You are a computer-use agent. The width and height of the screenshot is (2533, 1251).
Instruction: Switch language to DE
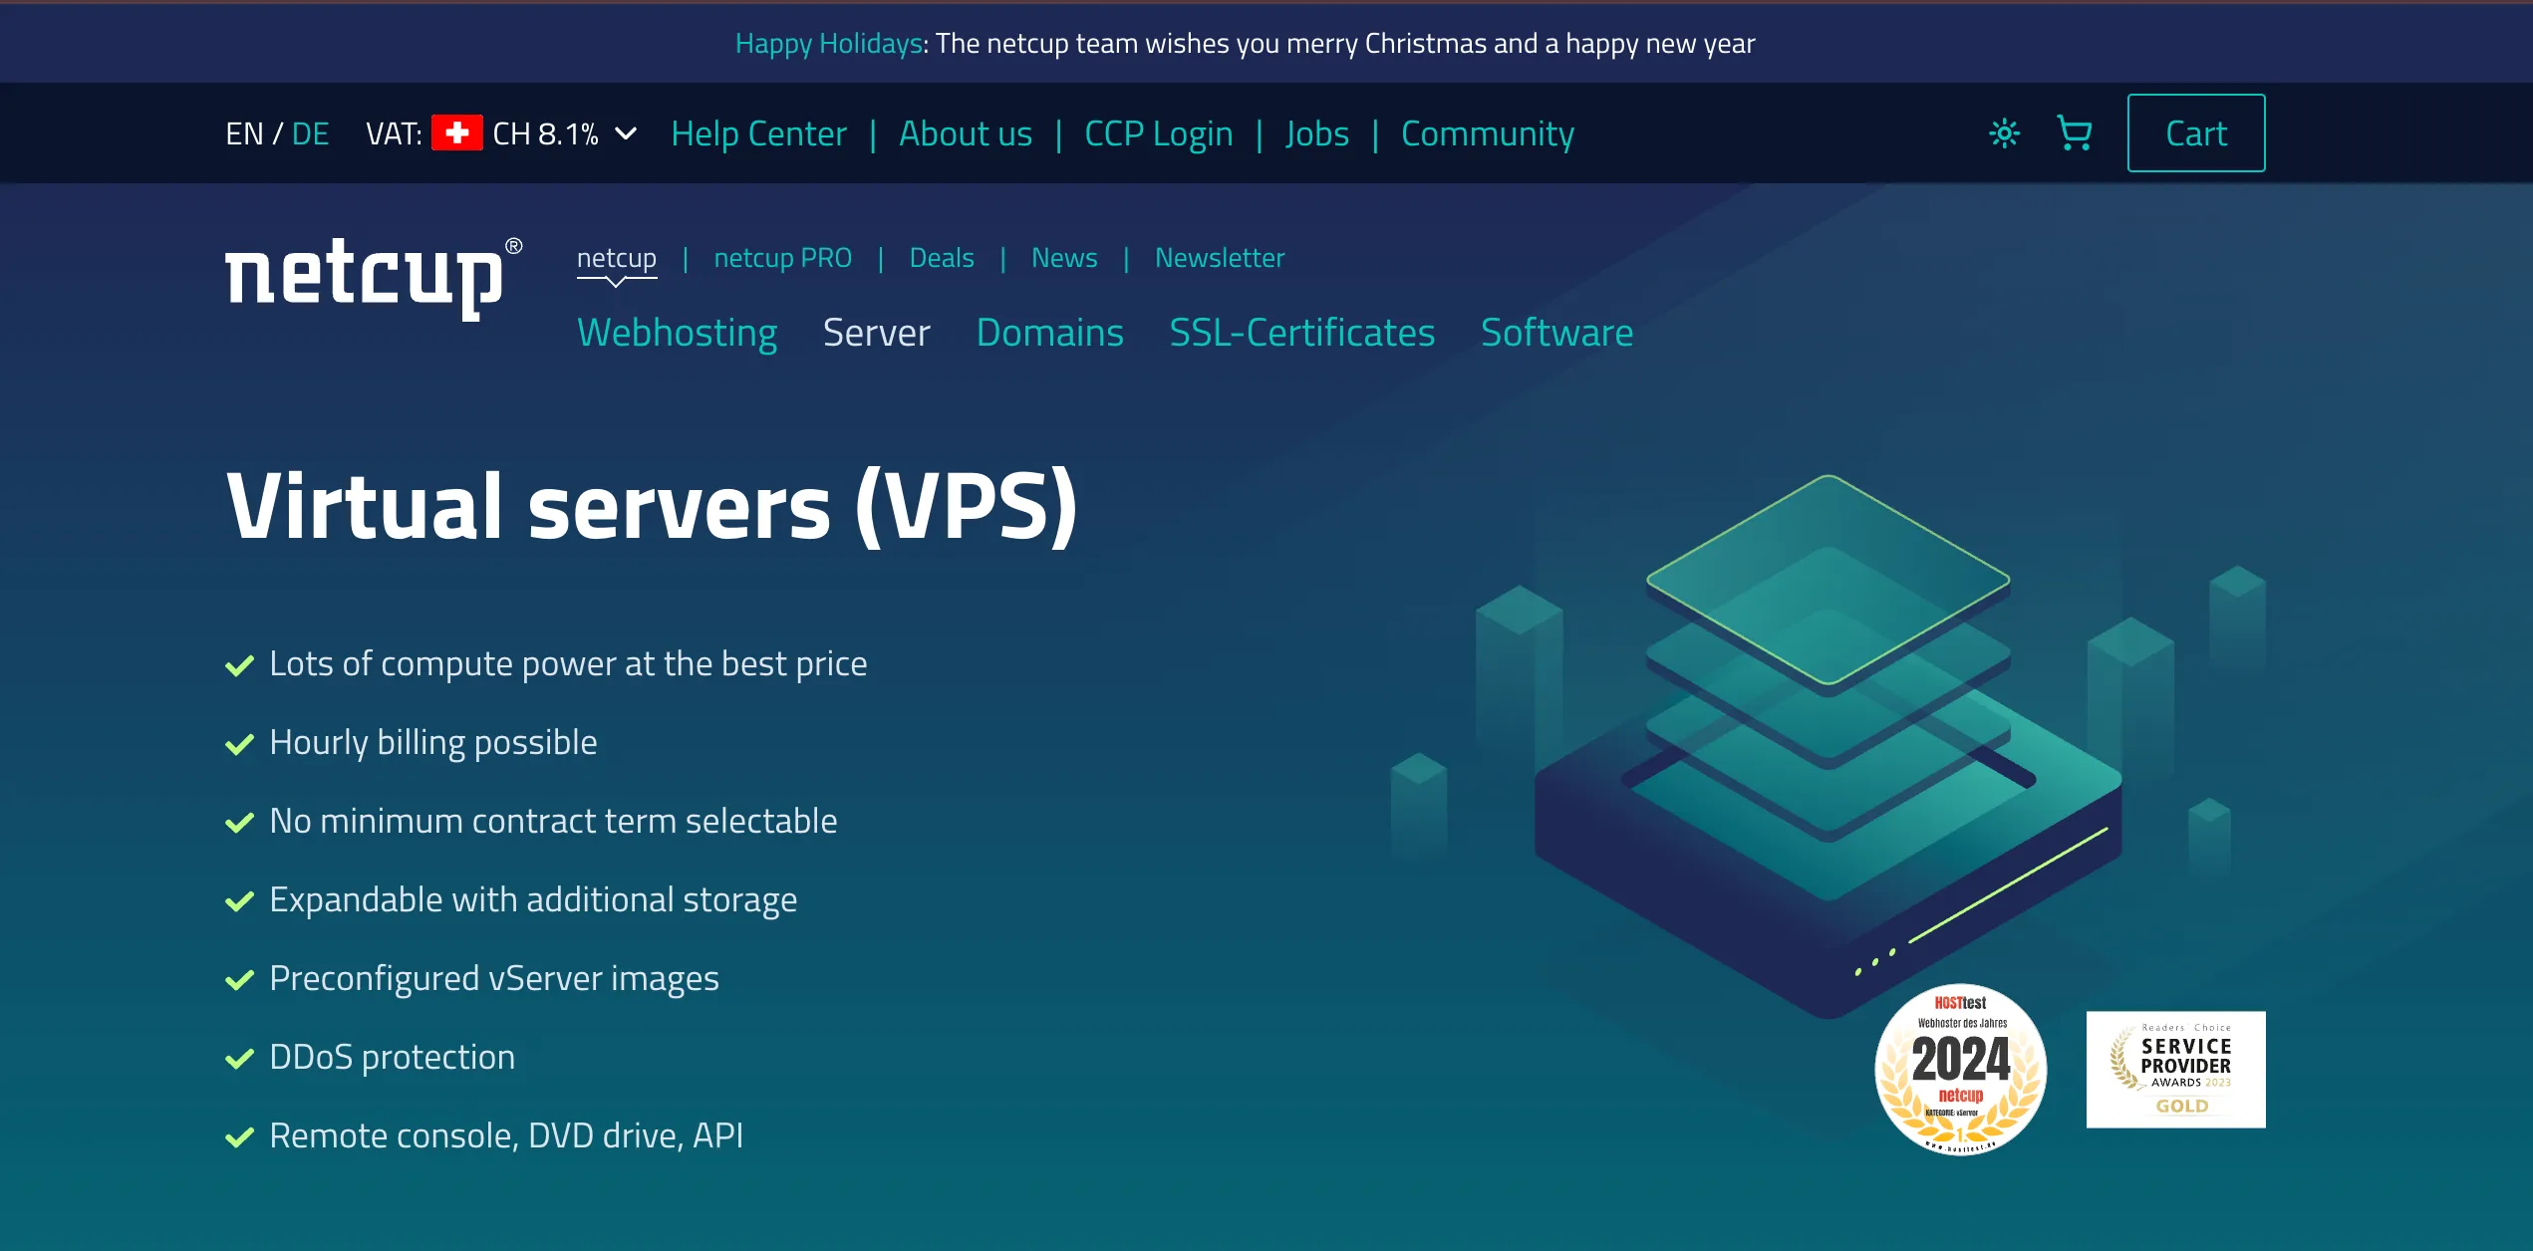(310, 133)
